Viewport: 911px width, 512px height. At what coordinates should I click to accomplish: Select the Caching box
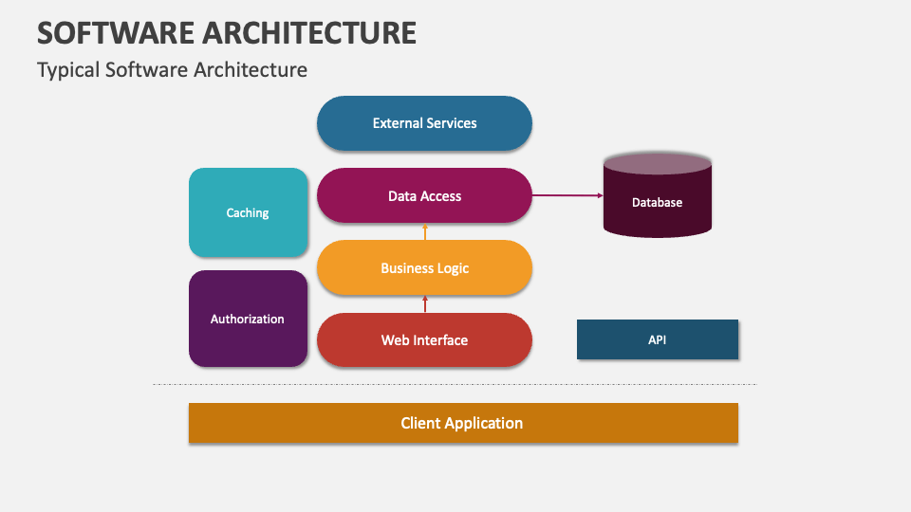248,212
